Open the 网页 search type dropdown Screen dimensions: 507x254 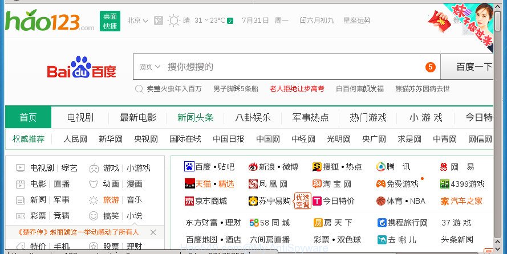(150, 67)
